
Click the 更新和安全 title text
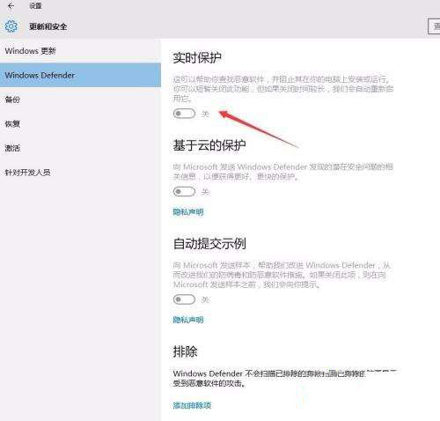coord(48,26)
